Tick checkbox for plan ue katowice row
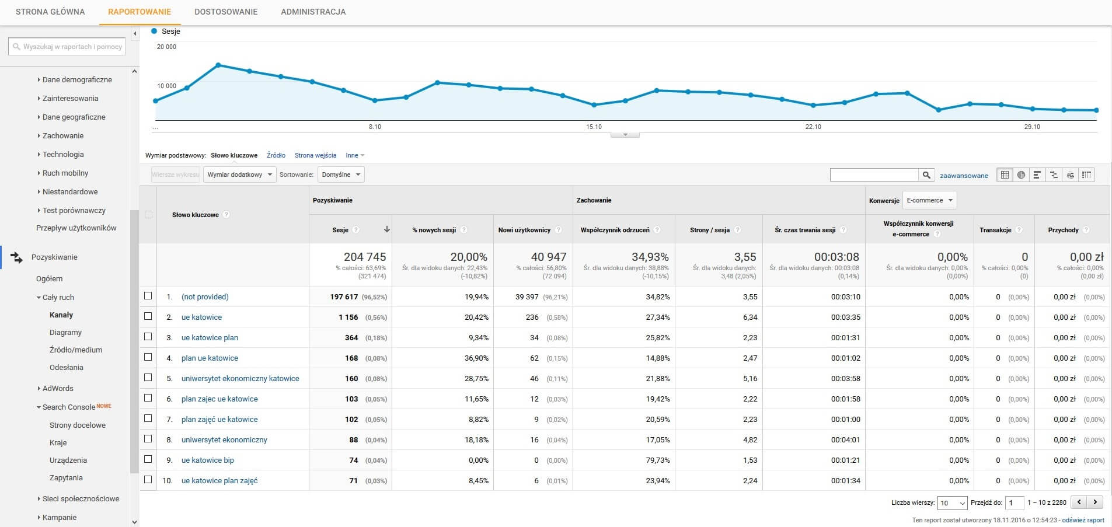The width and height of the screenshot is (1112, 527). [x=148, y=357]
